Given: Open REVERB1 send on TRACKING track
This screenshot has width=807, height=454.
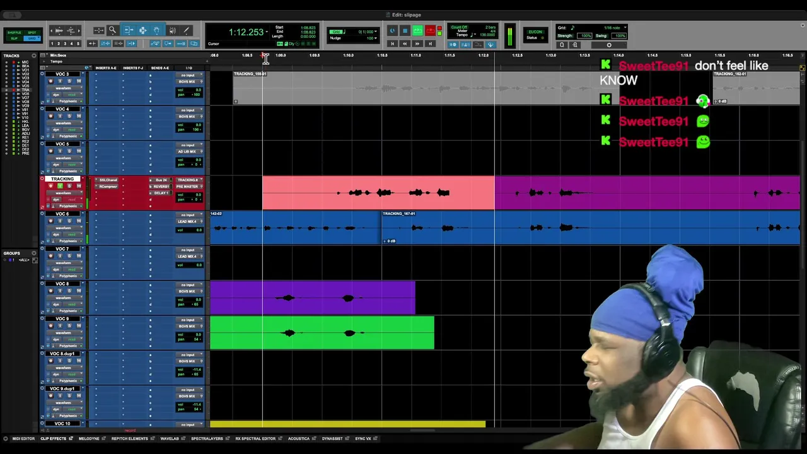Looking at the screenshot, I should pos(161,187).
